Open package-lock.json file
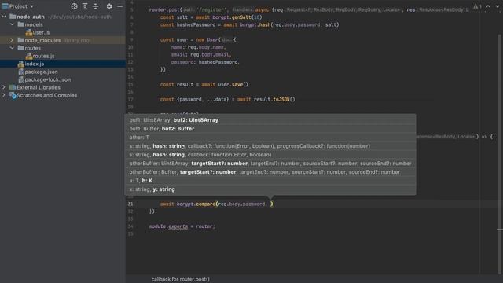Viewport: 503px width, 283px height. point(48,79)
